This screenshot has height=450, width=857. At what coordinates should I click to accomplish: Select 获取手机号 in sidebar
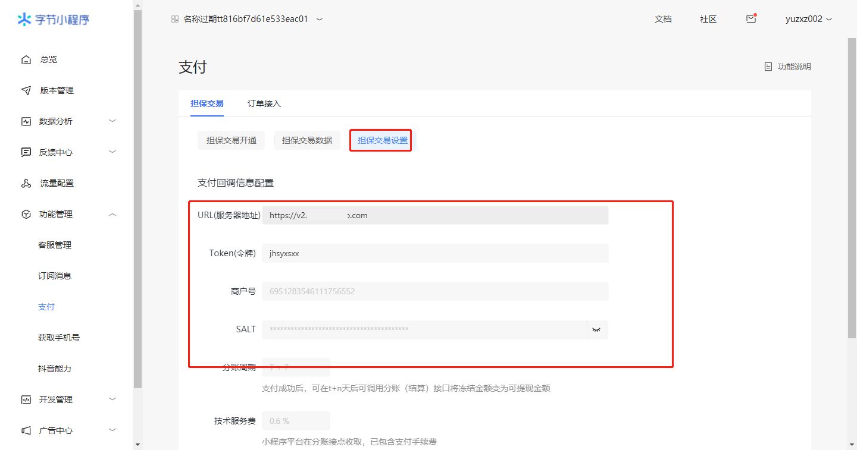point(59,338)
